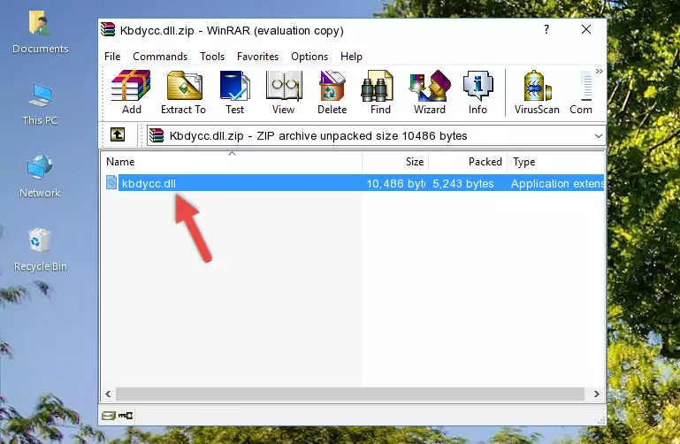
Task: Show archive Info
Action: [x=478, y=92]
